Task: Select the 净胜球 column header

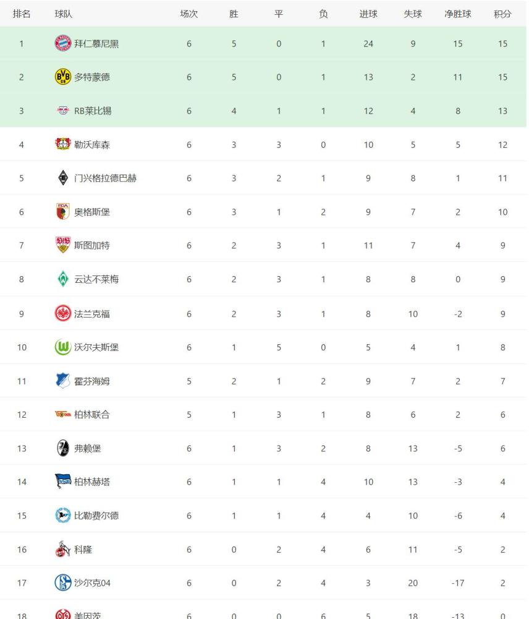Action: tap(458, 14)
